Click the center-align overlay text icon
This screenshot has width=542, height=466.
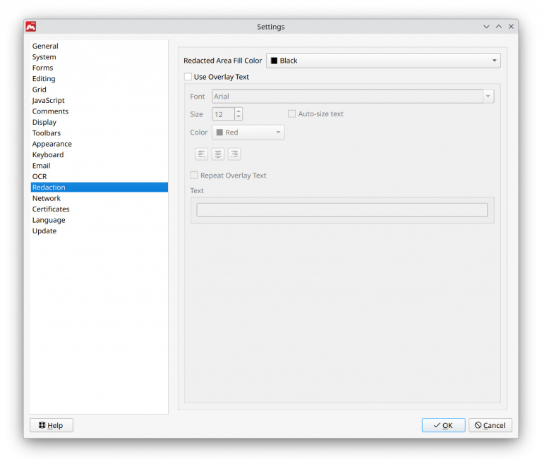tap(218, 154)
